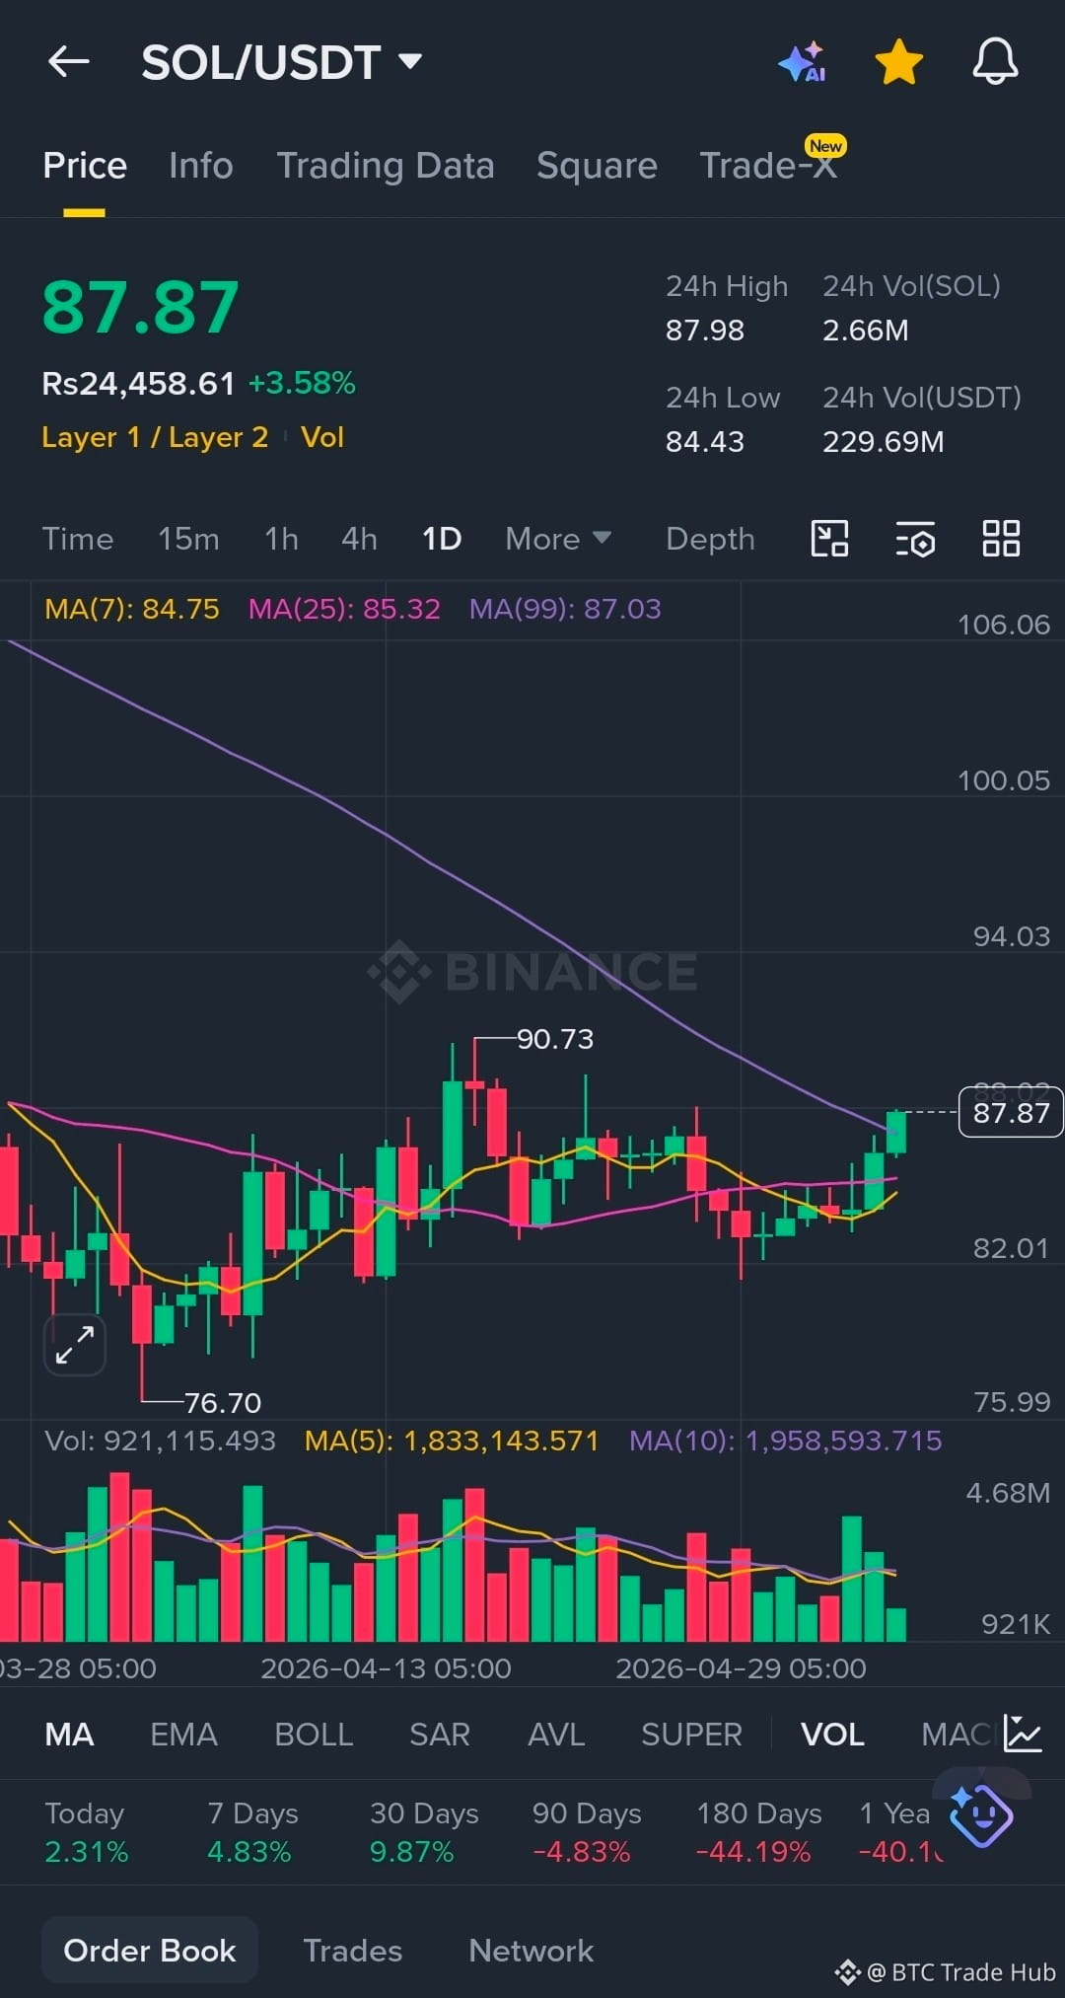Tap the MA(99): 87.03 label
Image resolution: width=1065 pixels, height=1998 pixels.
pos(565,609)
